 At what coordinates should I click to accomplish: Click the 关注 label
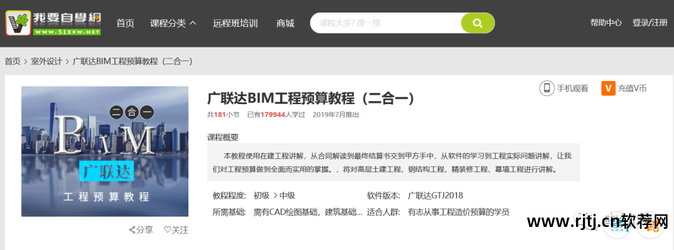pyautogui.click(x=180, y=230)
